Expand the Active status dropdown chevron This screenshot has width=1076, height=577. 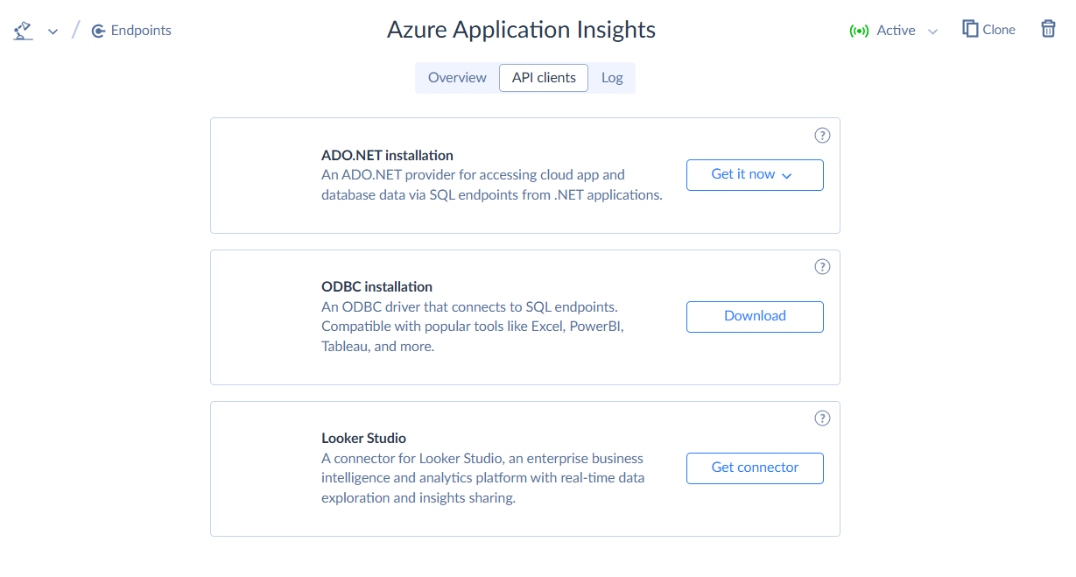click(932, 32)
